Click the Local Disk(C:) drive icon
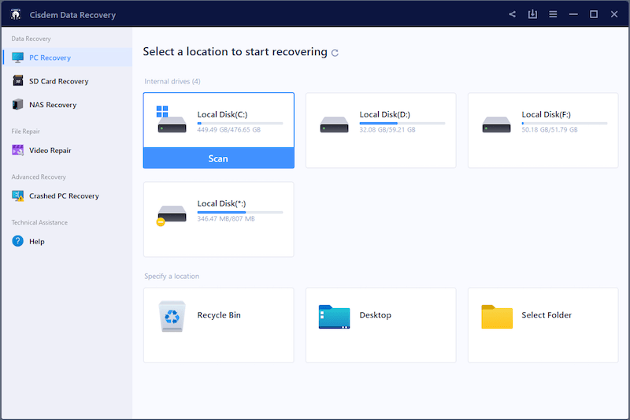This screenshot has height=420, width=630. pyautogui.click(x=171, y=120)
